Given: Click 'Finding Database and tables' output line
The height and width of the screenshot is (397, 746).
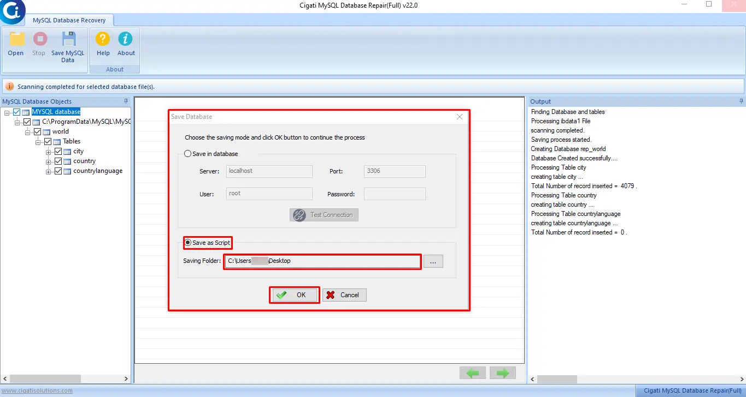Looking at the screenshot, I should pos(568,112).
